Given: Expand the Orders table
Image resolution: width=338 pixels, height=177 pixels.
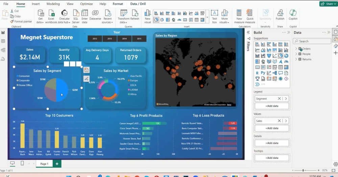Looking at the screenshot, I should pyautogui.click(x=296, y=49).
